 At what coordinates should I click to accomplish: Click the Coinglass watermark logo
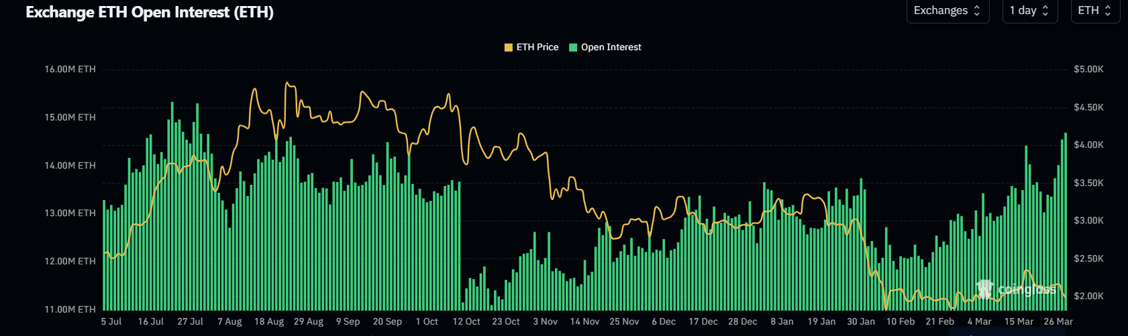click(1016, 289)
